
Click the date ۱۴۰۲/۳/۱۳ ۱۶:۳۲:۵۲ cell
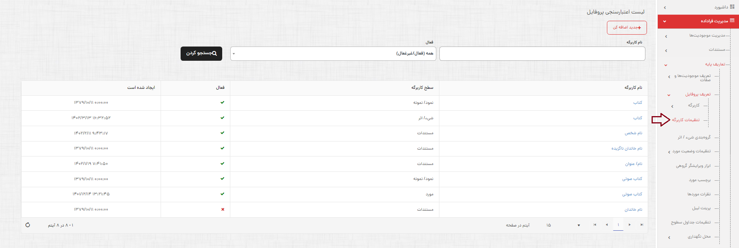click(91, 118)
